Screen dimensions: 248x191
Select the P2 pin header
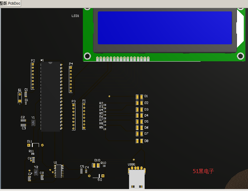click(33, 76)
